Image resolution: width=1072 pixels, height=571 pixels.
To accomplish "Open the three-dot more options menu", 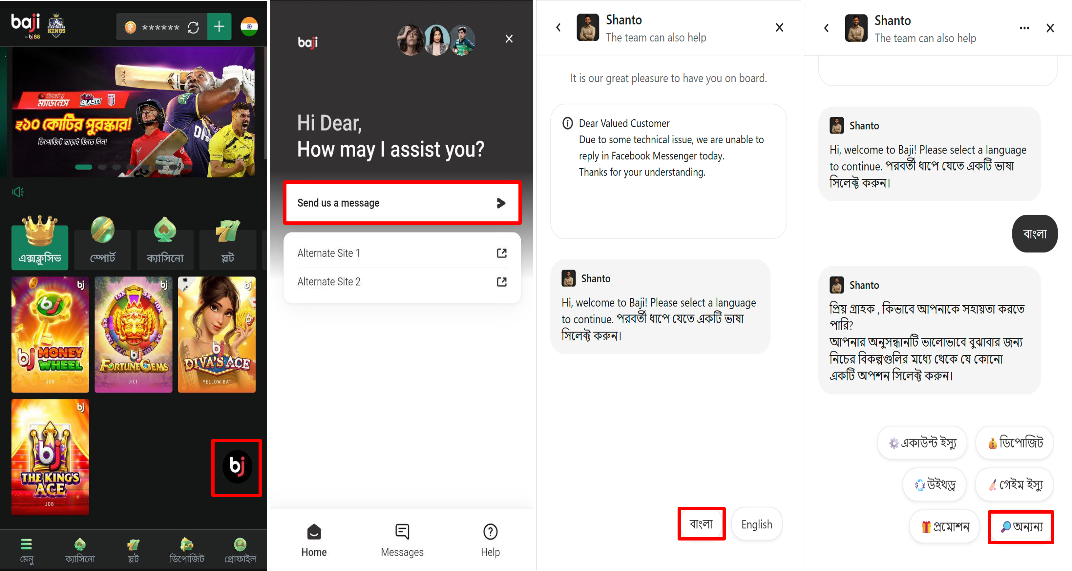I will [x=1024, y=28].
